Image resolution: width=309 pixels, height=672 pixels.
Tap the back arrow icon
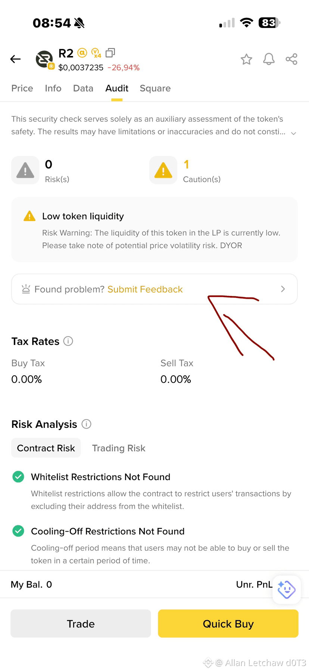[15, 59]
